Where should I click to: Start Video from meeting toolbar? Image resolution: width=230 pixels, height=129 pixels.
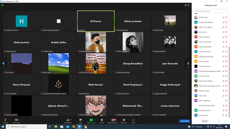pos(17,121)
